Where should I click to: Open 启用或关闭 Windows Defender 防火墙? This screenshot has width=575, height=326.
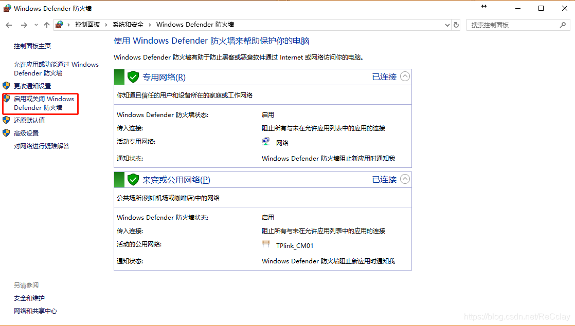44,103
